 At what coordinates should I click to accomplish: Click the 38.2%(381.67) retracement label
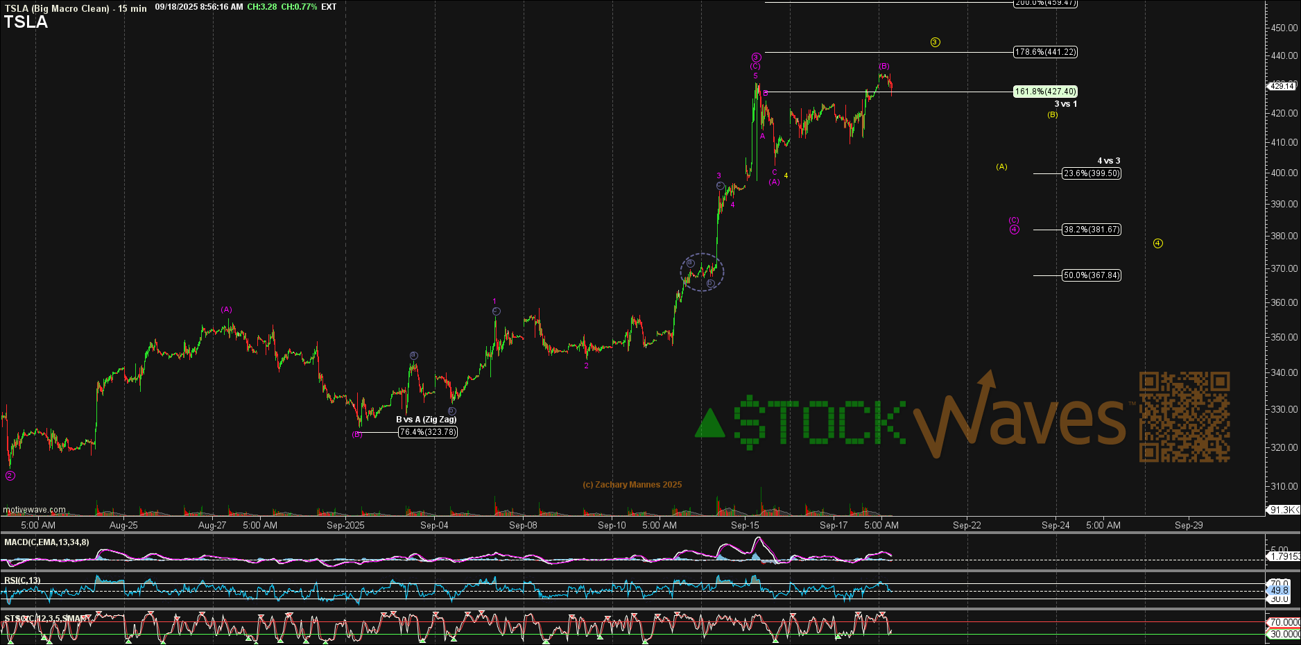[x=1091, y=230]
